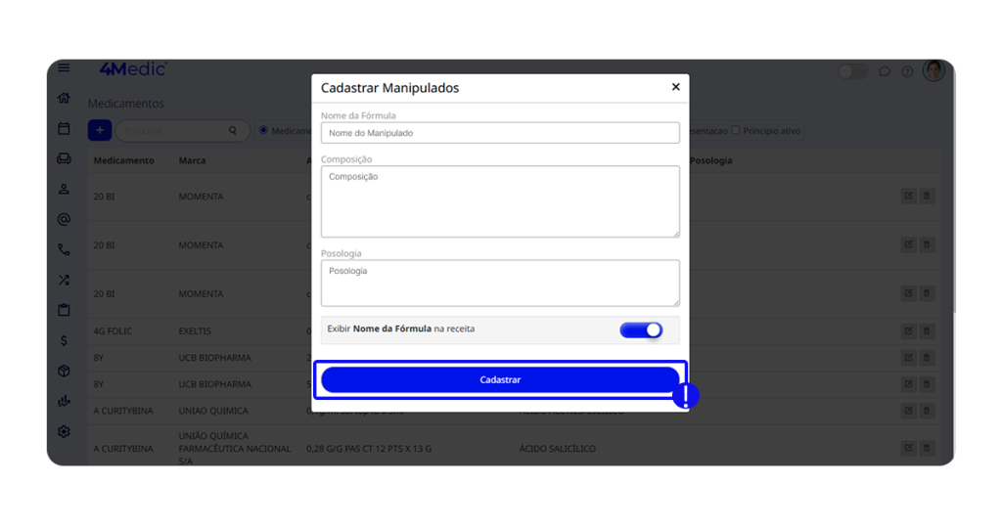The image size is (1002, 526).
Task: Open the calendar icon in sidebar
Action: 64,128
